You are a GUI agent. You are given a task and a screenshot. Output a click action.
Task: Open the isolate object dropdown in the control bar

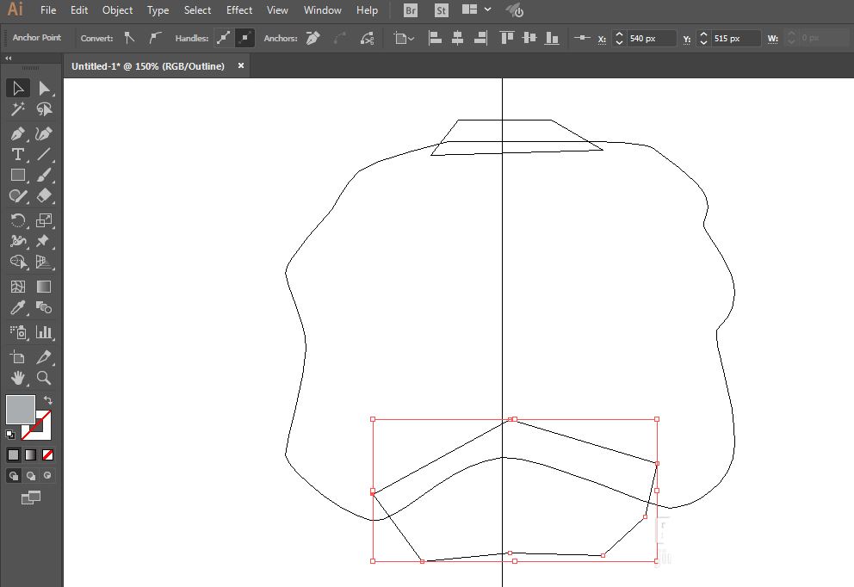point(404,38)
